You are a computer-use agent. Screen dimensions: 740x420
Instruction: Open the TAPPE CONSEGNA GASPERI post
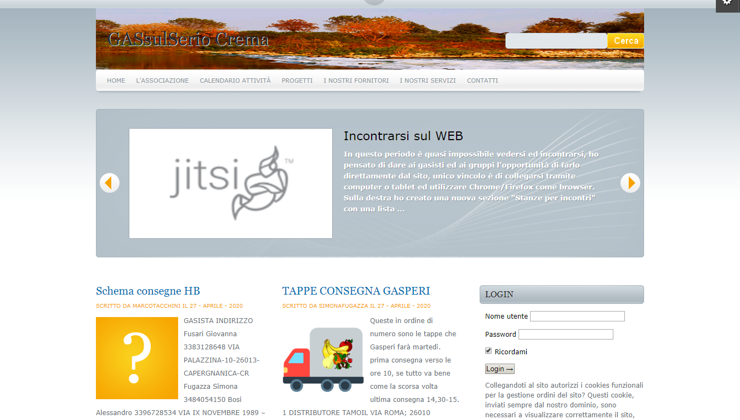coord(356,291)
